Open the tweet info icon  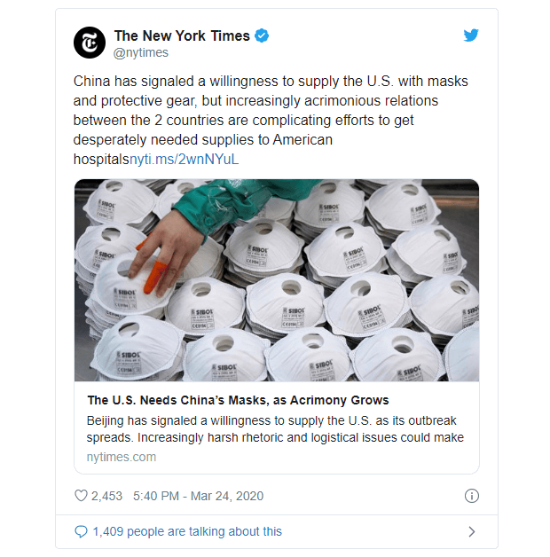click(471, 496)
